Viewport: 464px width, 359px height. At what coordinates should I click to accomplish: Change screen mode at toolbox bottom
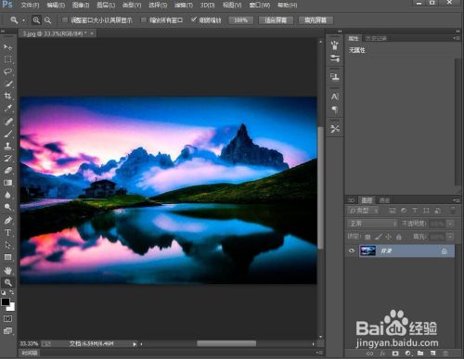pyautogui.click(x=7, y=331)
